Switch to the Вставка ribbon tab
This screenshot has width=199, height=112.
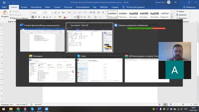(24, 7)
